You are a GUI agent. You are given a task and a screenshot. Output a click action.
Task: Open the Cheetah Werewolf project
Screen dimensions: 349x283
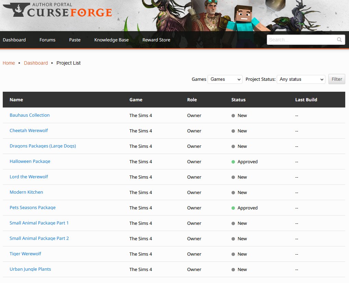click(29, 130)
